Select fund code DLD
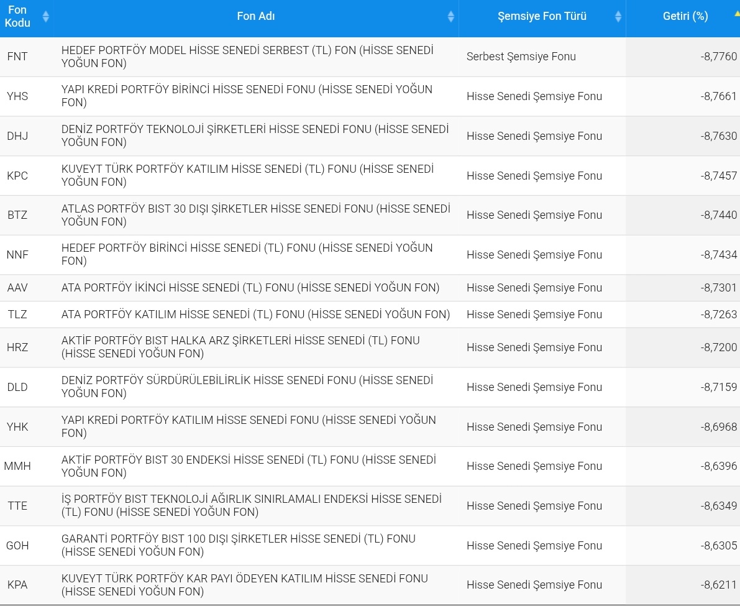Image resolution: width=740 pixels, height=606 pixels. tap(17, 387)
